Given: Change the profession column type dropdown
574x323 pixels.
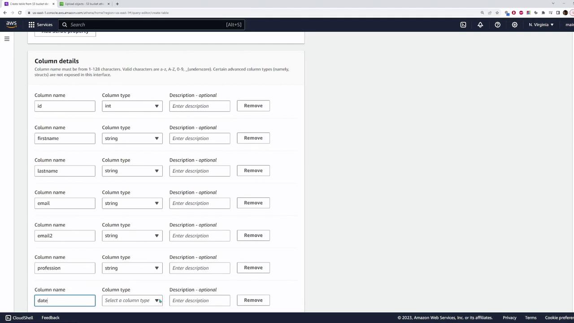Looking at the screenshot, I should tap(132, 268).
